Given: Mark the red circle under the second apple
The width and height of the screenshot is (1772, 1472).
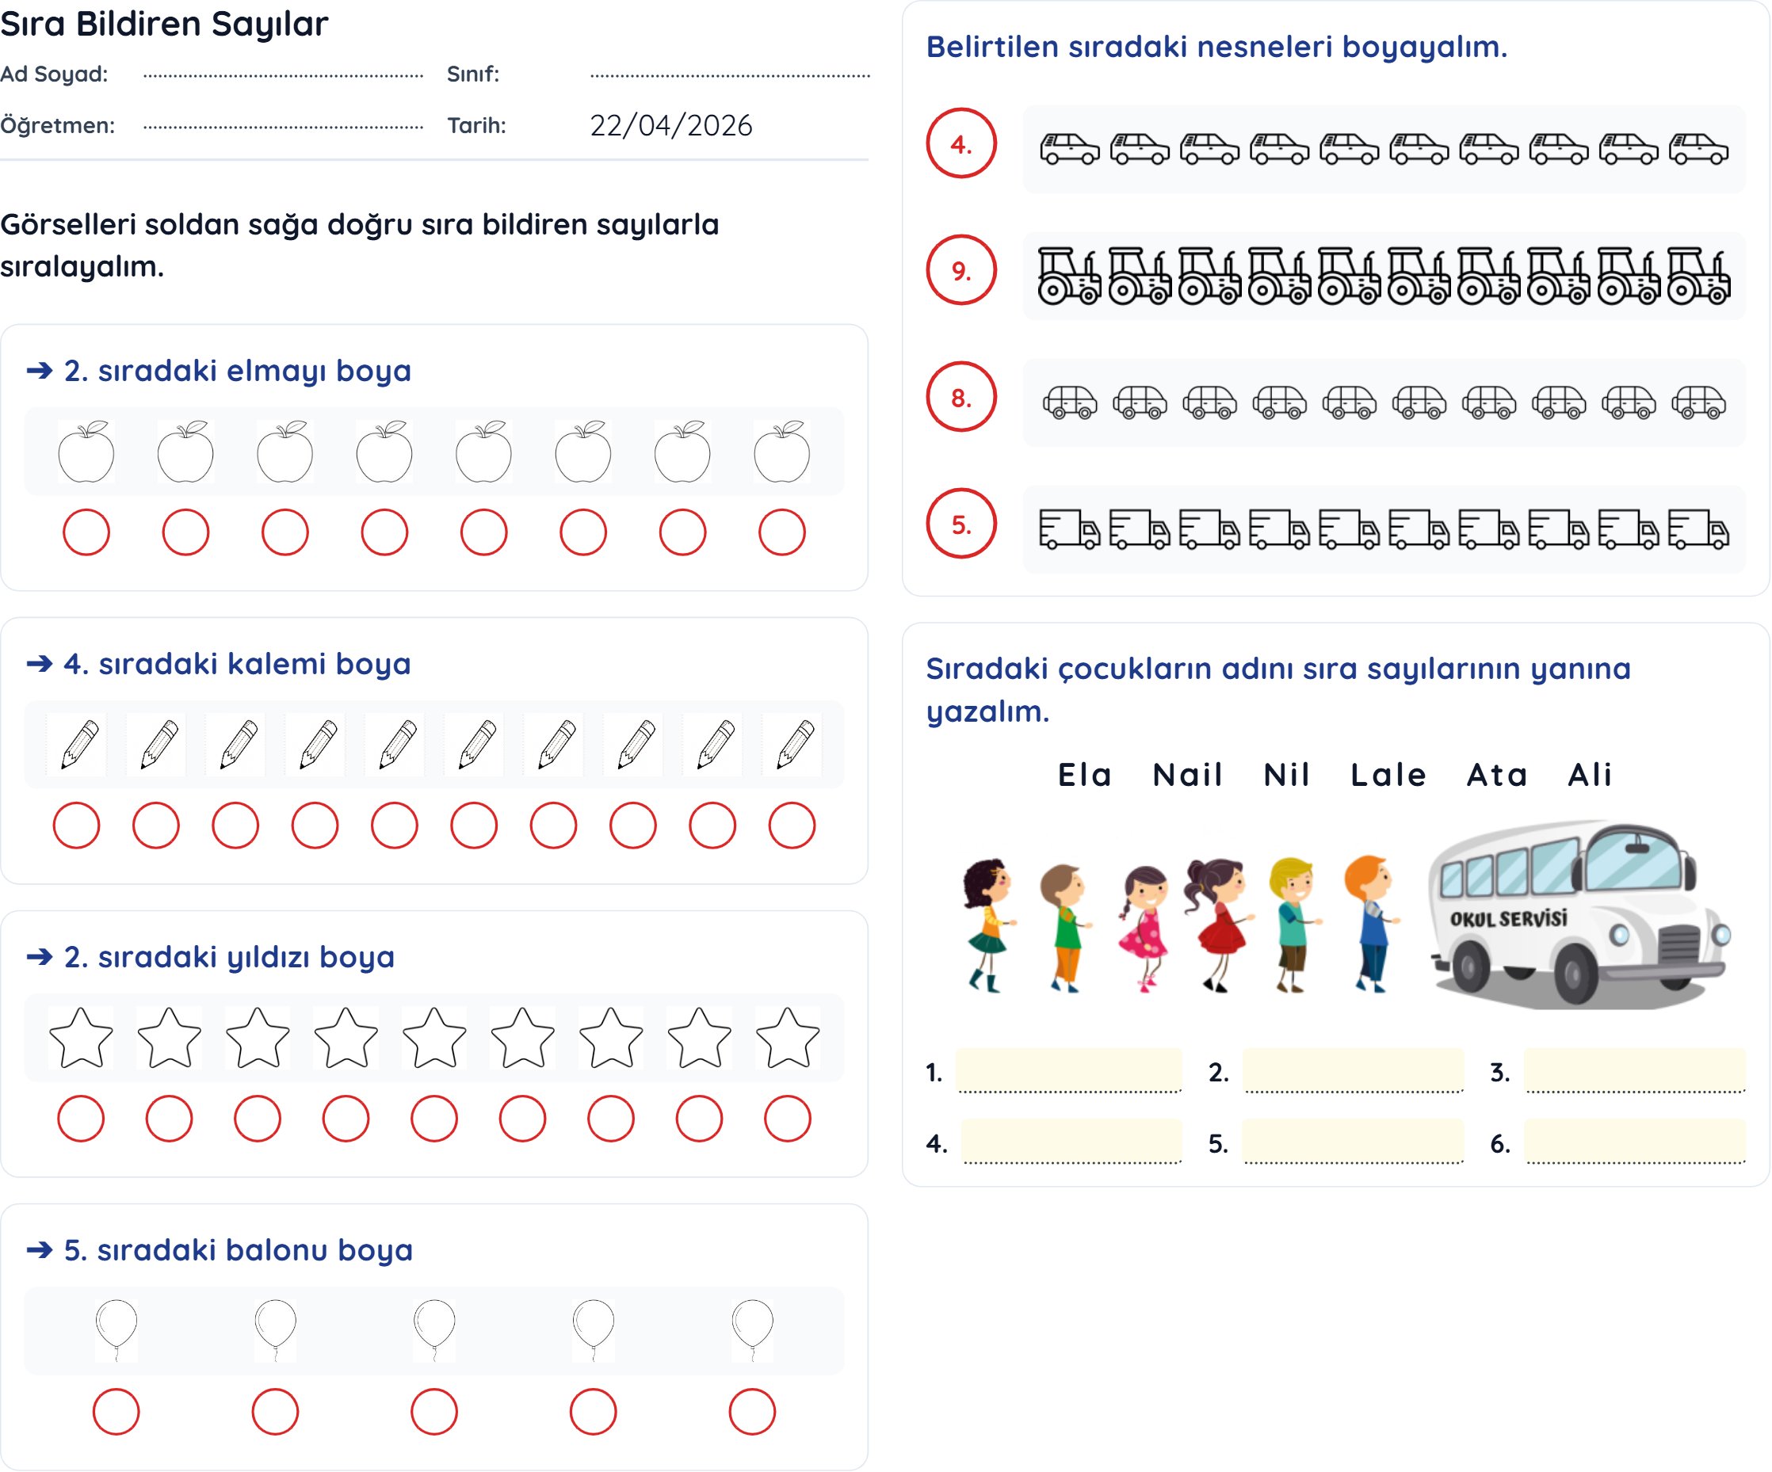Looking at the screenshot, I should coord(185,532).
